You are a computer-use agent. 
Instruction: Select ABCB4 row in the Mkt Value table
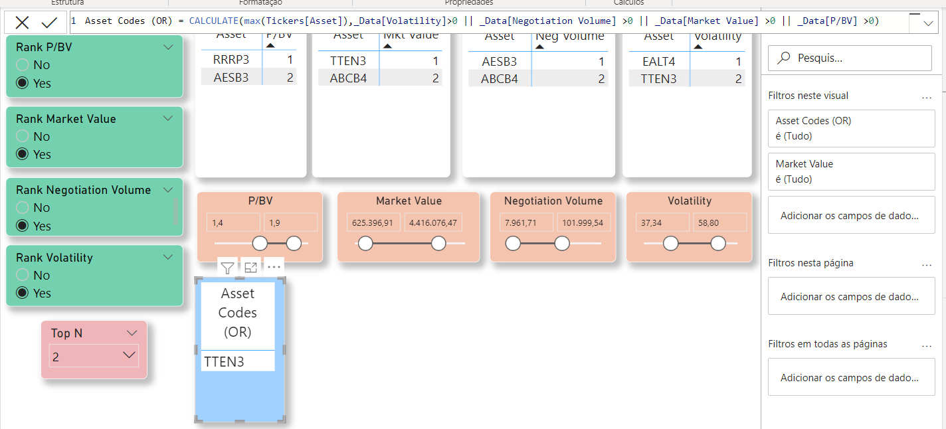tap(380, 78)
